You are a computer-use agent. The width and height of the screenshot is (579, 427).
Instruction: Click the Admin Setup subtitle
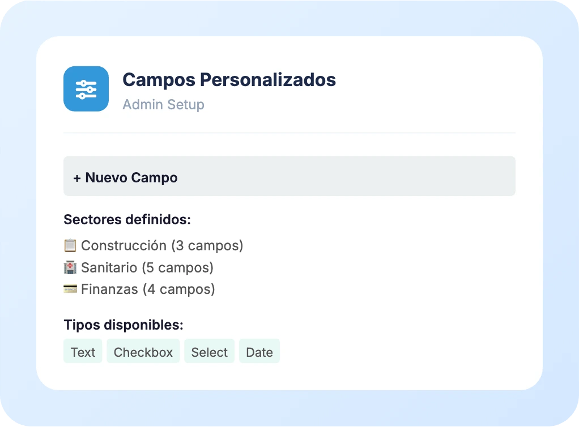[x=163, y=105]
